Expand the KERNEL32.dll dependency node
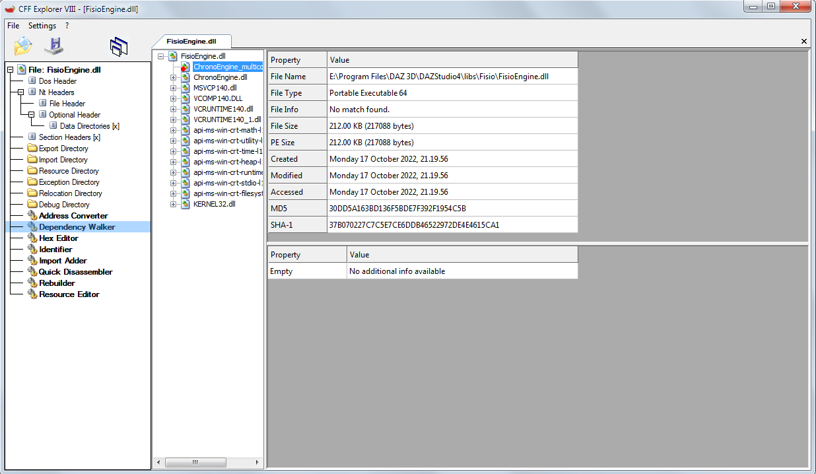The width and height of the screenshot is (816, 474). 174,204
